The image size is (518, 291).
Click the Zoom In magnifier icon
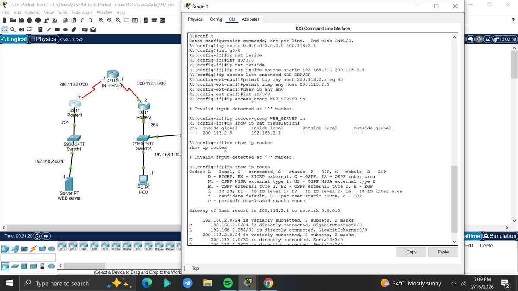pyautogui.click(x=101, y=20)
